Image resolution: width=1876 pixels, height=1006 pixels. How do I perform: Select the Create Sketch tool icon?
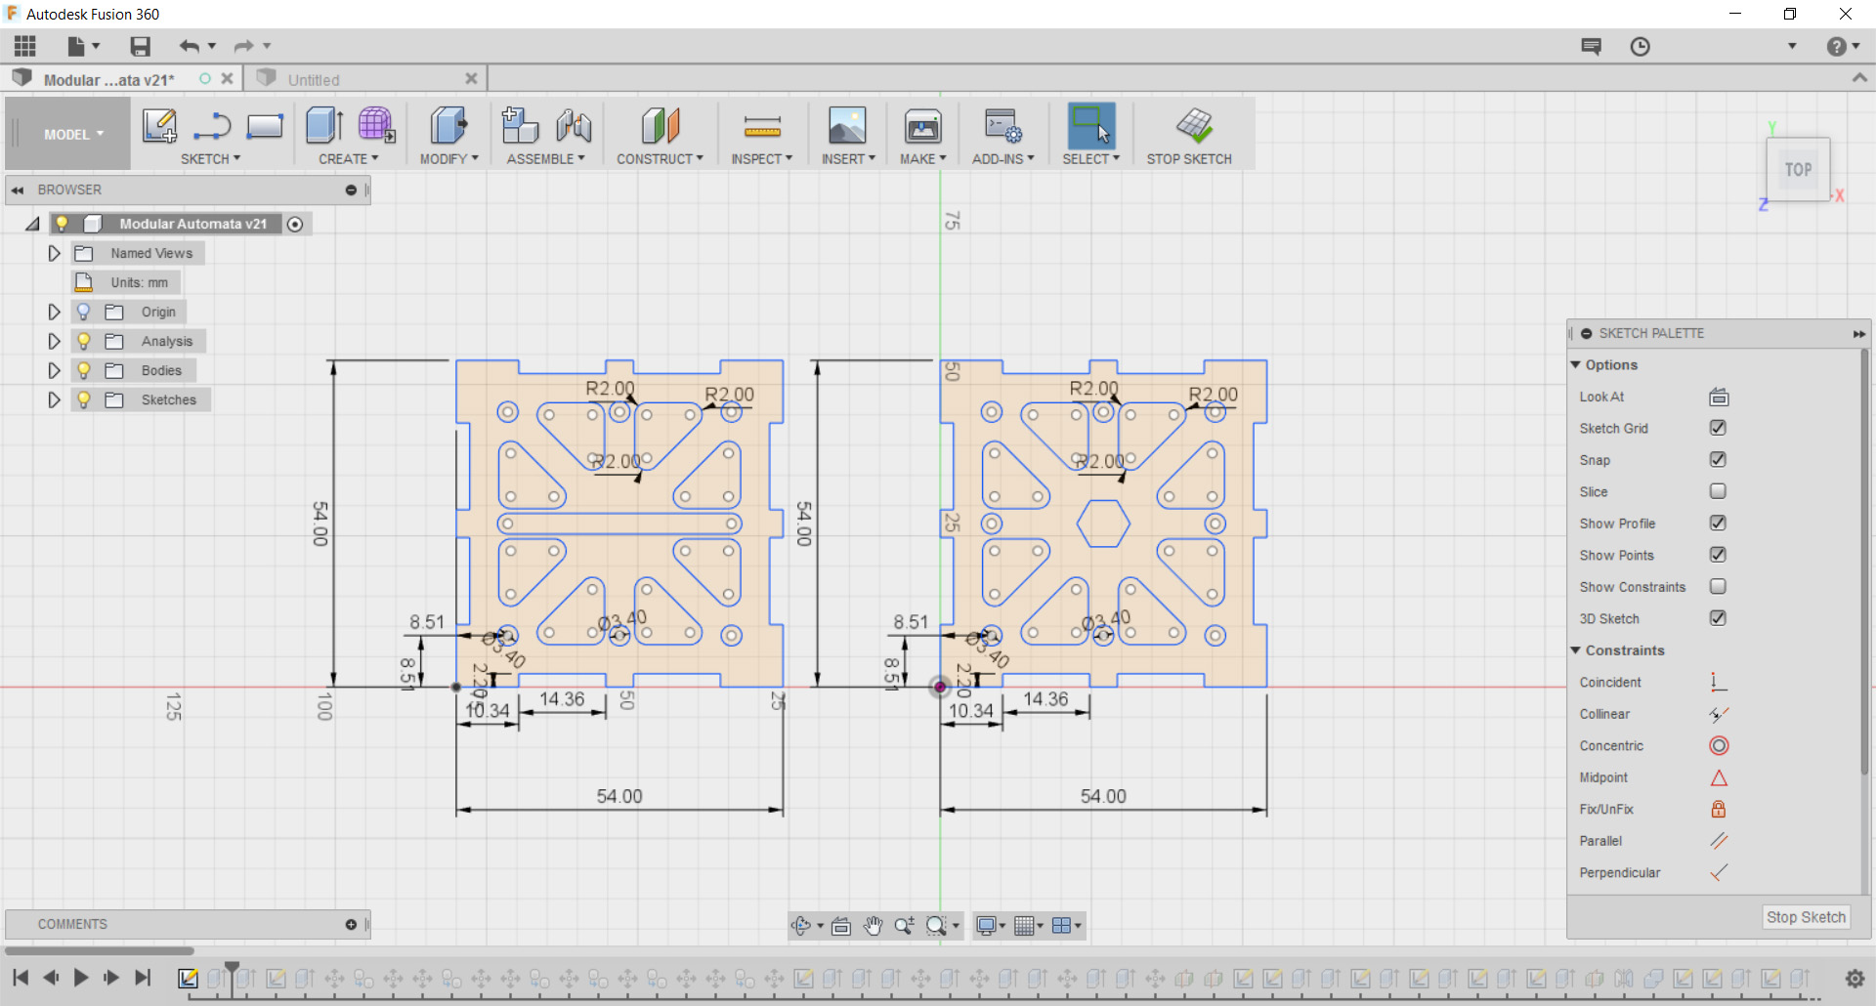click(159, 126)
